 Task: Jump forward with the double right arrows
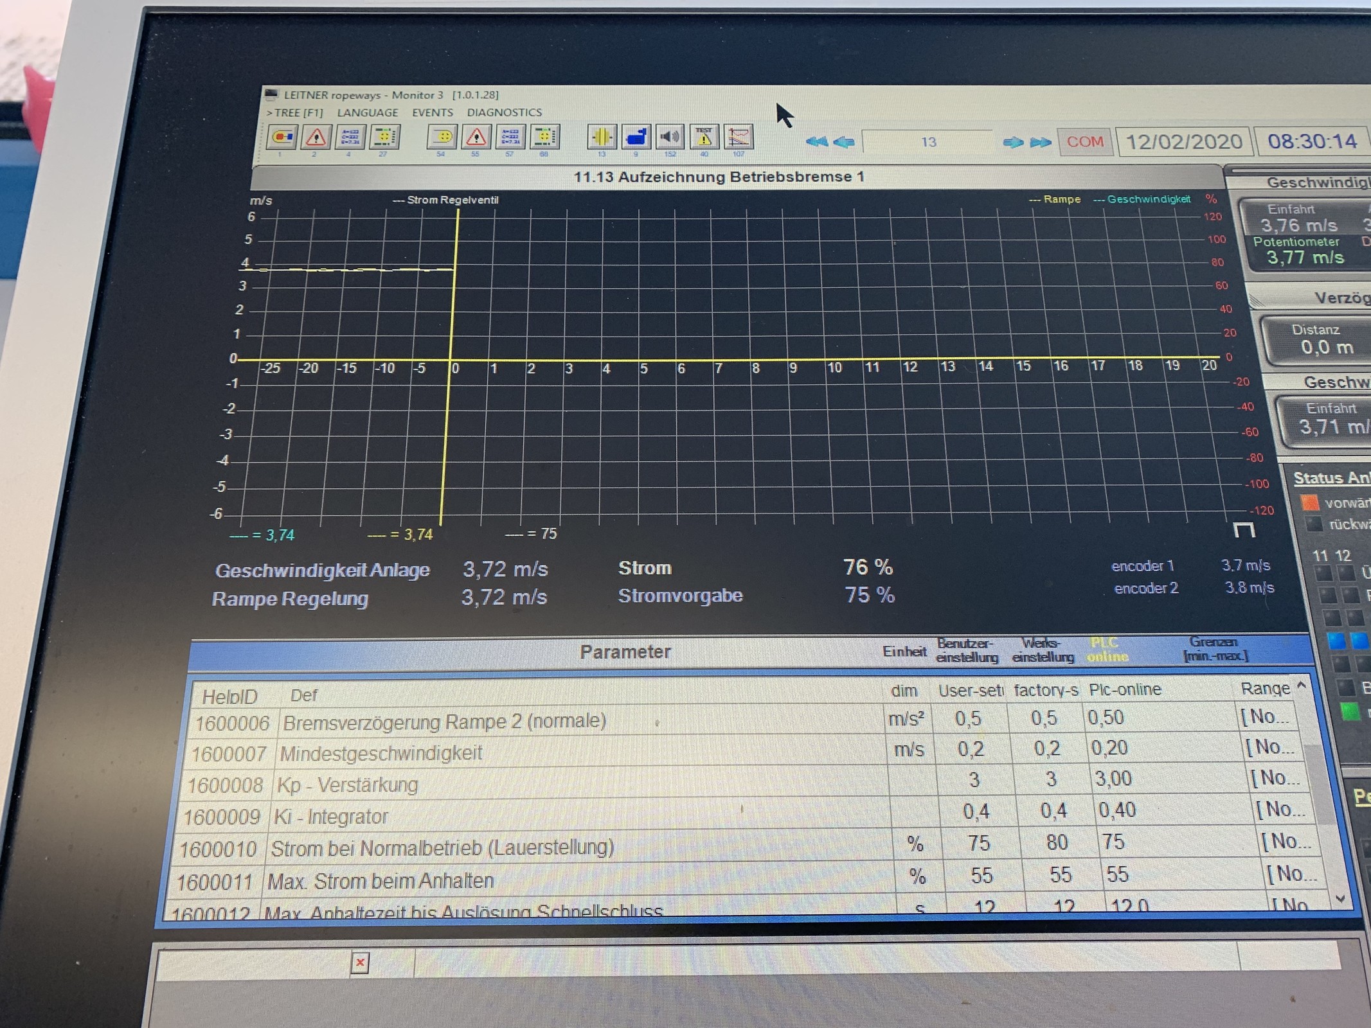1040,142
